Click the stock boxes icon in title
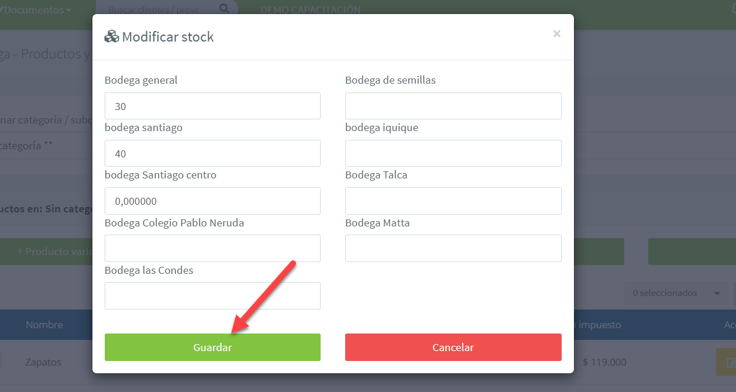The width and height of the screenshot is (736, 392). point(111,37)
